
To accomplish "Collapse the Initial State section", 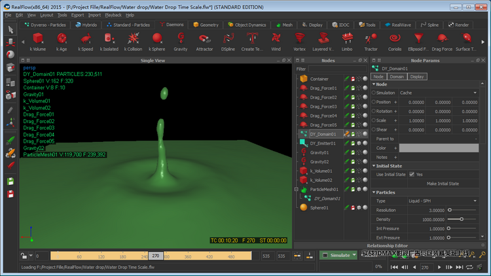I will pos(374,166).
